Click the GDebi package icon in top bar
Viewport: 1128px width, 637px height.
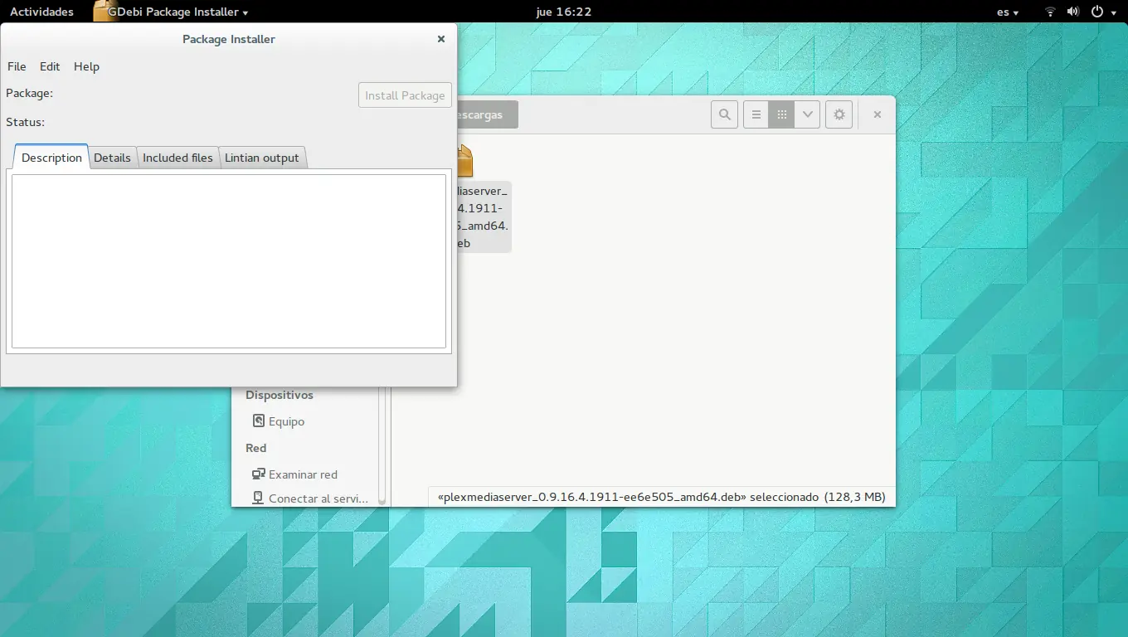pos(105,11)
